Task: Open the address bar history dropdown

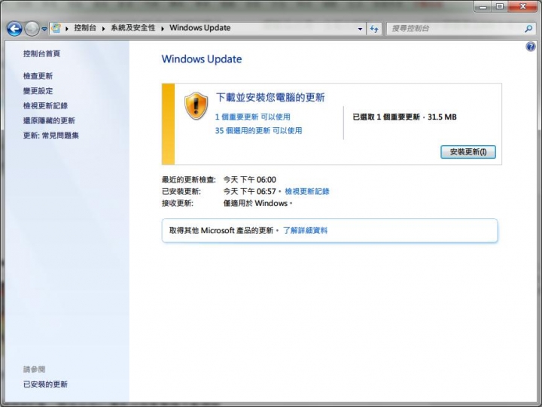Action: [360, 29]
